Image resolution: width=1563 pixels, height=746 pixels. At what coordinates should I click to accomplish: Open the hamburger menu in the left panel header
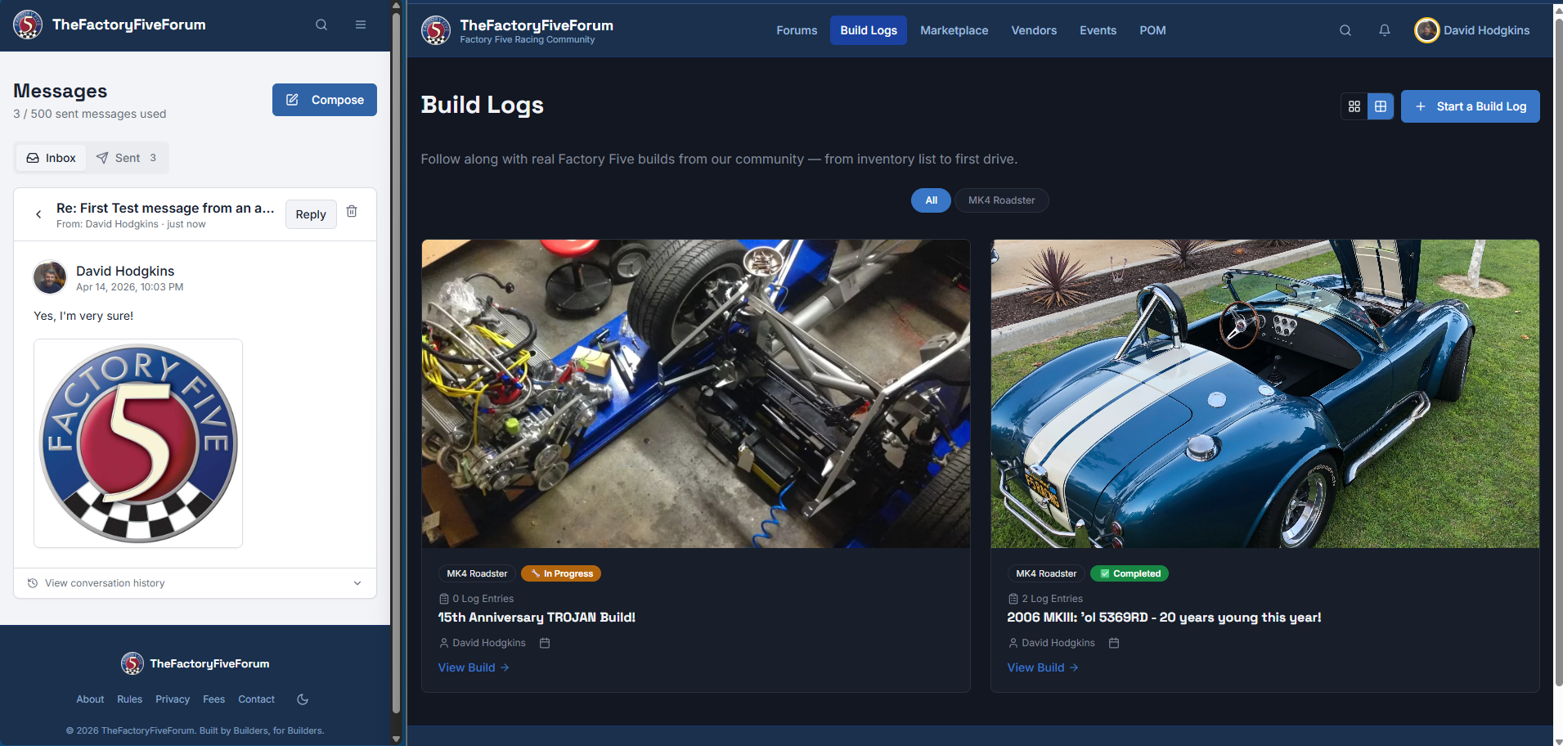pyautogui.click(x=361, y=25)
